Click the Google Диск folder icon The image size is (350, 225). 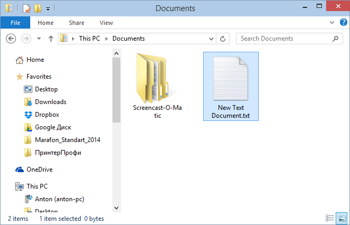pos(28,127)
